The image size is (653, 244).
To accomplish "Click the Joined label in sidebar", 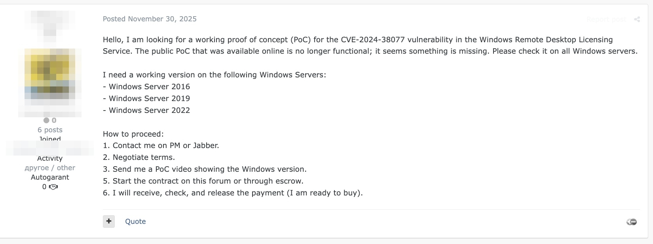I will click(50, 139).
